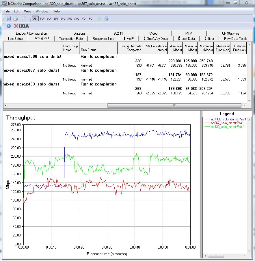Switch to Jitter tab
Image resolution: width=255 pixels, height=261 pixels.
point(209,39)
